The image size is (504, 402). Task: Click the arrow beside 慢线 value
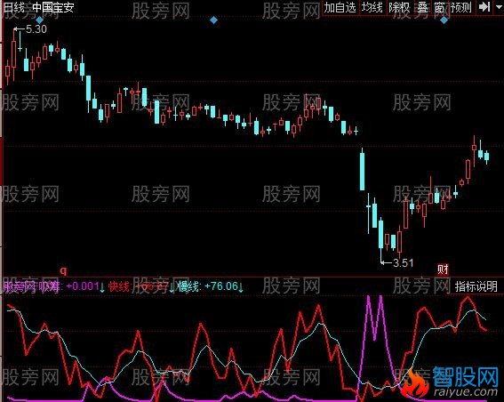240,287
